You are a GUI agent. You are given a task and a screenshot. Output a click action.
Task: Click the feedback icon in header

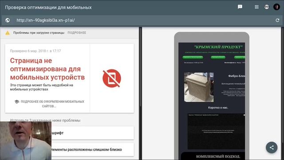point(240,7)
